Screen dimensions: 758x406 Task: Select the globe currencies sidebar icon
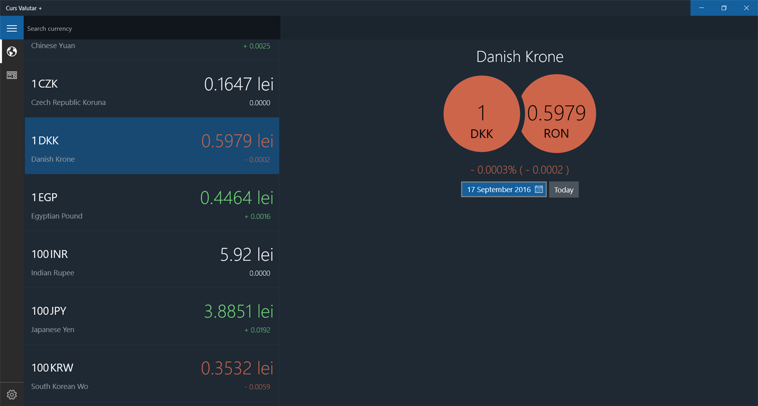coord(12,52)
